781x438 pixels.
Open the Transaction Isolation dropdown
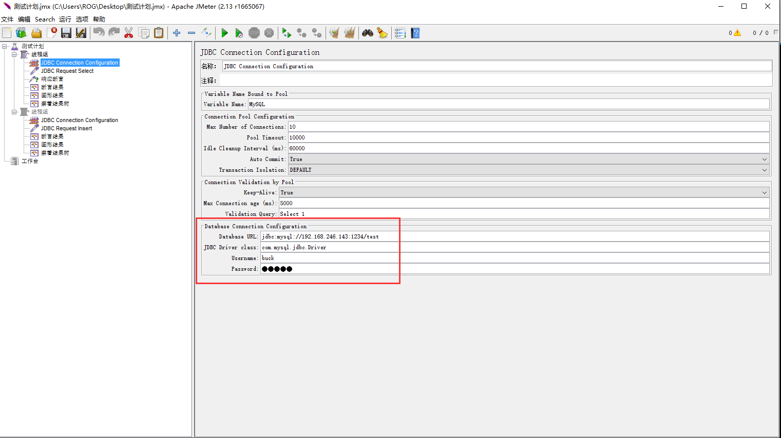click(x=529, y=170)
